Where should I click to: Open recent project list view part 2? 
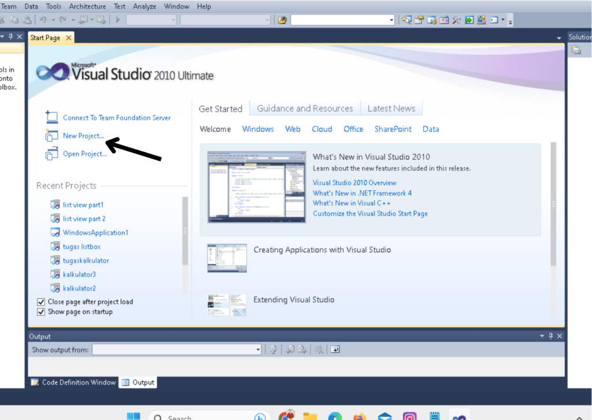[84, 219]
